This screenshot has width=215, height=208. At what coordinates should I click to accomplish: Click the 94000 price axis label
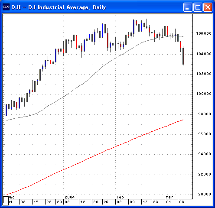click(x=205, y=154)
